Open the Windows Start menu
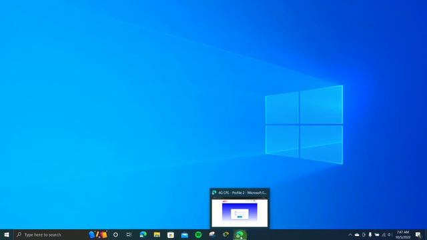Image resolution: width=427 pixels, height=240 pixels. [7, 235]
